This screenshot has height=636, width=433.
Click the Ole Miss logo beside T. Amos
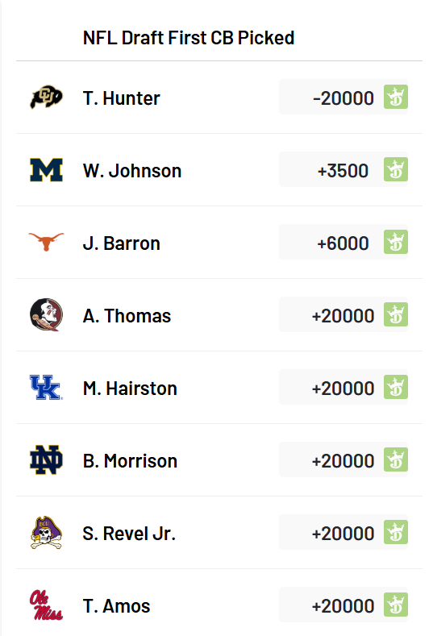pos(46,605)
